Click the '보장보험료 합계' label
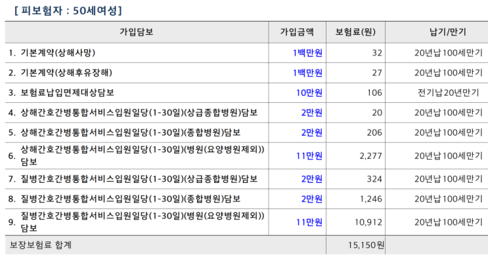The width and height of the screenshot is (488, 257). 41,245
